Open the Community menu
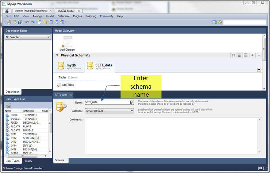The height and width of the screenshot is (173, 270). [x=107, y=16]
